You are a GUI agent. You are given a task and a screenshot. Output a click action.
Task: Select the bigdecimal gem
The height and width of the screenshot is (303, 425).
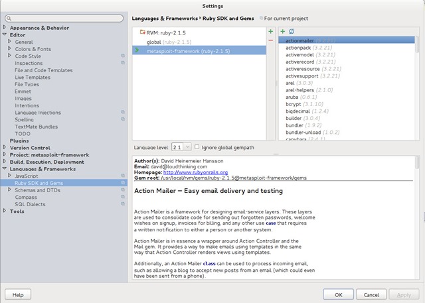[x=347, y=111]
